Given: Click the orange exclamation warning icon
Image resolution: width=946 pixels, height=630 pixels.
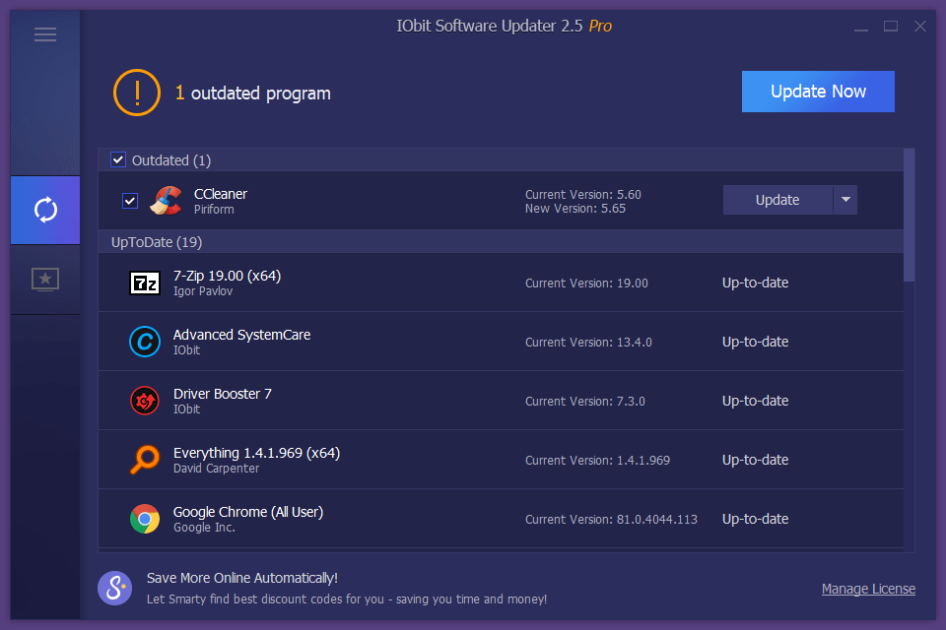Looking at the screenshot, I should tap(136, 93).
